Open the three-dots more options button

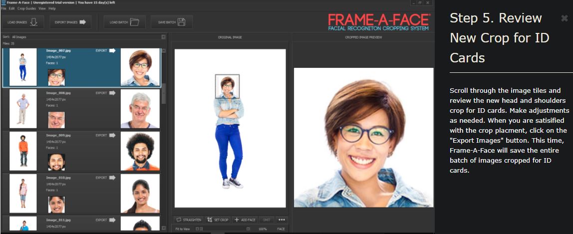point(282,220)
